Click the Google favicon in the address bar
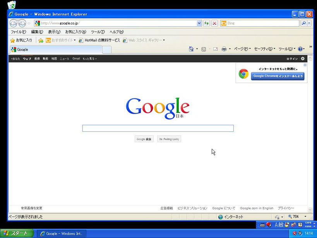317x238 pixels. 37,23
